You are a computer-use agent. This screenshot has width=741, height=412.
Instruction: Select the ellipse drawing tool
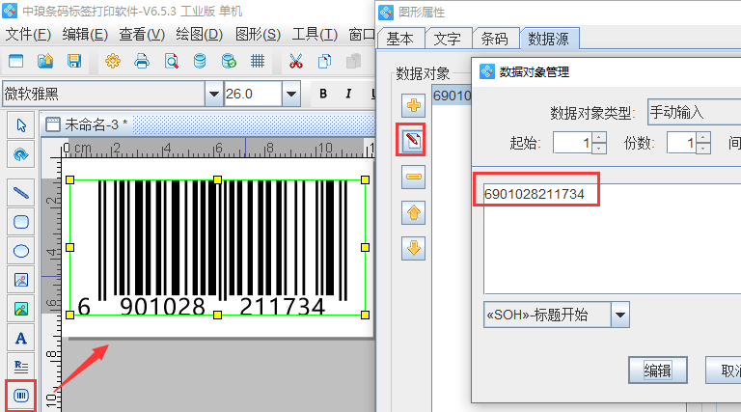click(20, 250)
